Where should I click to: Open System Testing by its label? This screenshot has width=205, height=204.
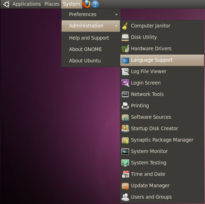point(148,163)
